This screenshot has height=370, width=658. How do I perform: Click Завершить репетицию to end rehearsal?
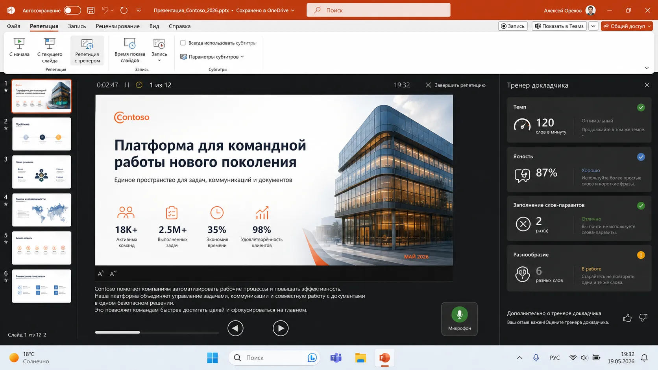click(455, 85)
